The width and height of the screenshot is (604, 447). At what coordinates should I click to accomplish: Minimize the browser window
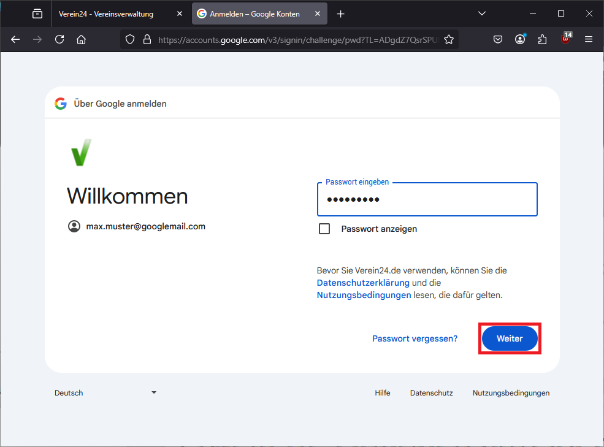coord(533,13)
